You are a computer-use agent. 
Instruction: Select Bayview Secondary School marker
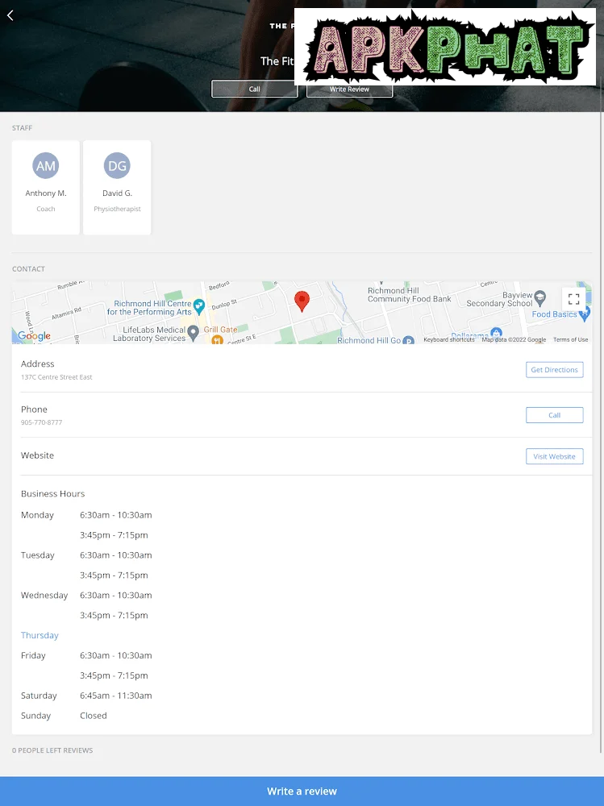point(539,297)
